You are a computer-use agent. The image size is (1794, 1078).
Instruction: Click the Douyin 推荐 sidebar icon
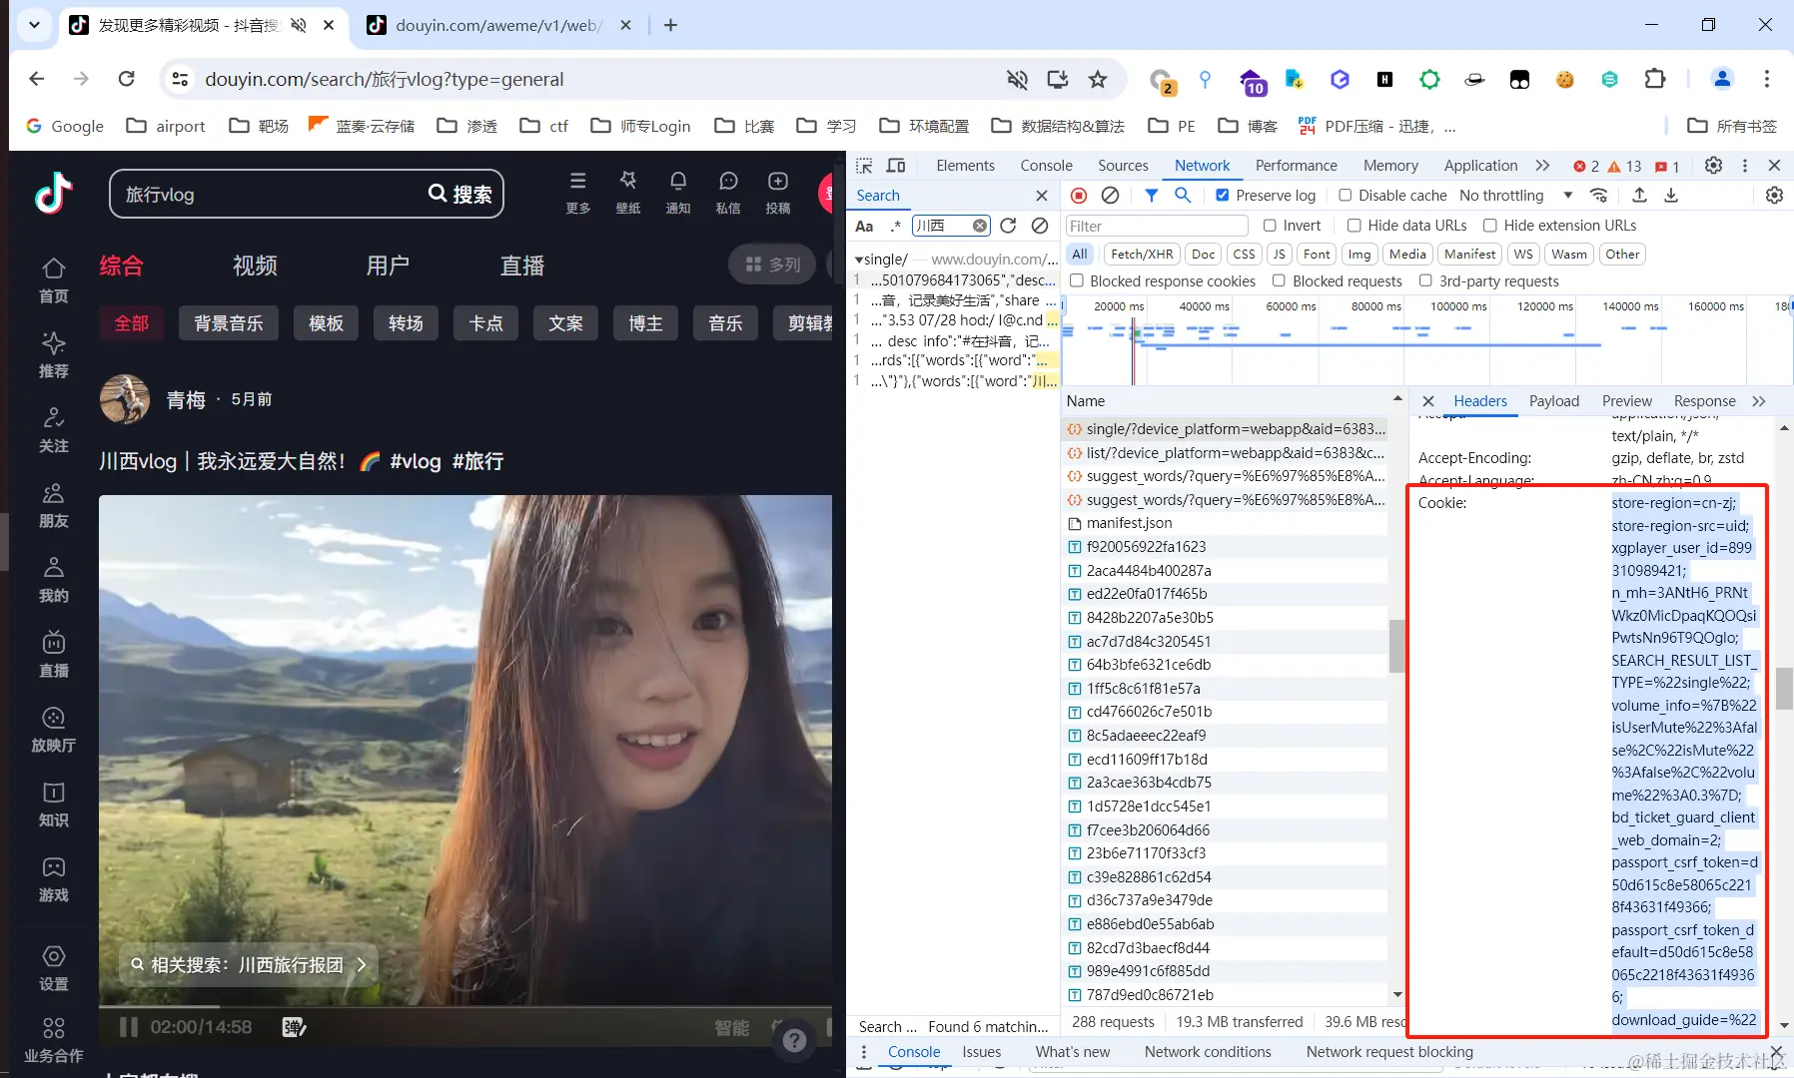(x=54, y=354)
